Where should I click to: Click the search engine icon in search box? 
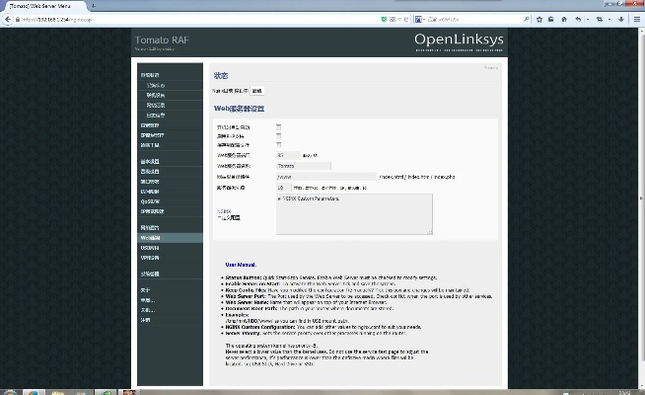(418, 19)
